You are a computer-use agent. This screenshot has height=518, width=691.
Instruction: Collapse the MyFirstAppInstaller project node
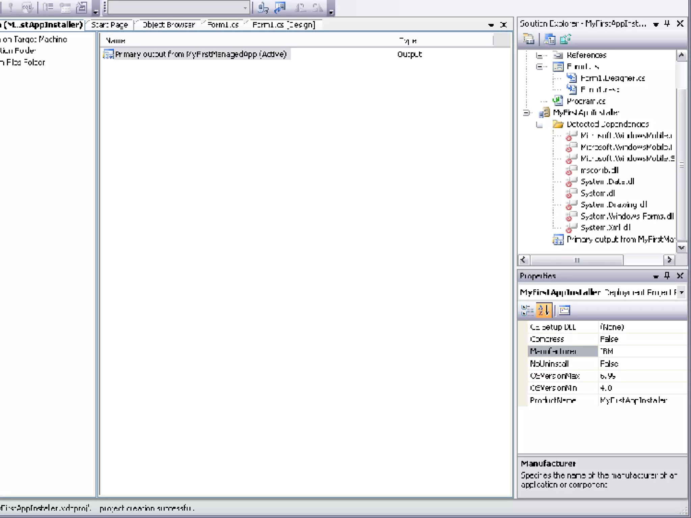pos(527,113)
